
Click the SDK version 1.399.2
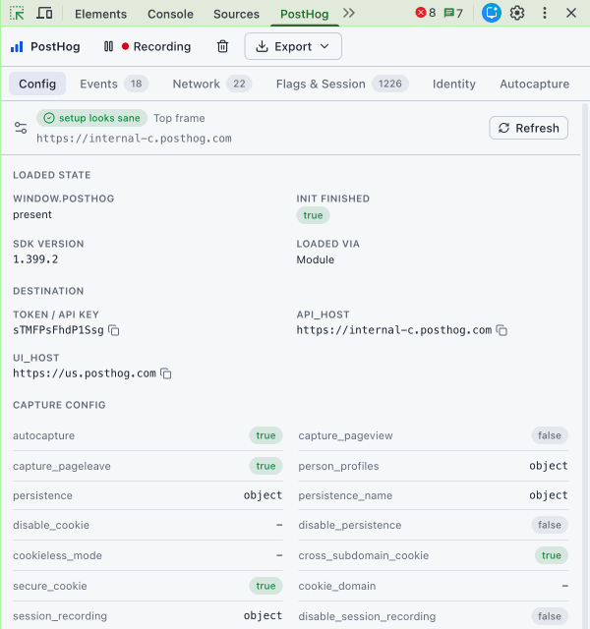[x=35, y=259]
